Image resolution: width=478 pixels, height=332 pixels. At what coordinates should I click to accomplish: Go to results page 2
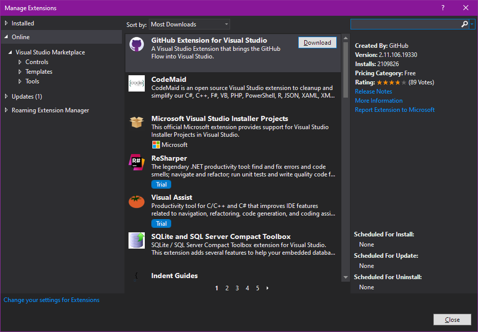(x=227, y=288)
